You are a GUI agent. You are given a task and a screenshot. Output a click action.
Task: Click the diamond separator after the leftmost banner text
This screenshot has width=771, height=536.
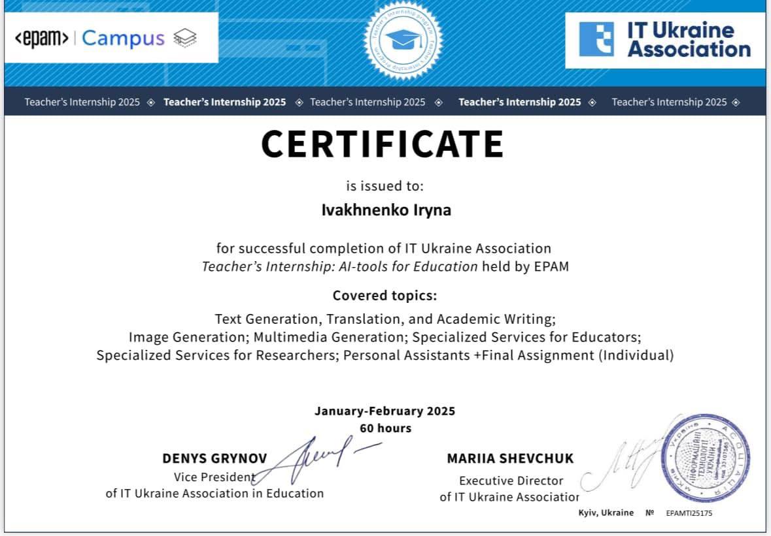[x=151, y=102]
